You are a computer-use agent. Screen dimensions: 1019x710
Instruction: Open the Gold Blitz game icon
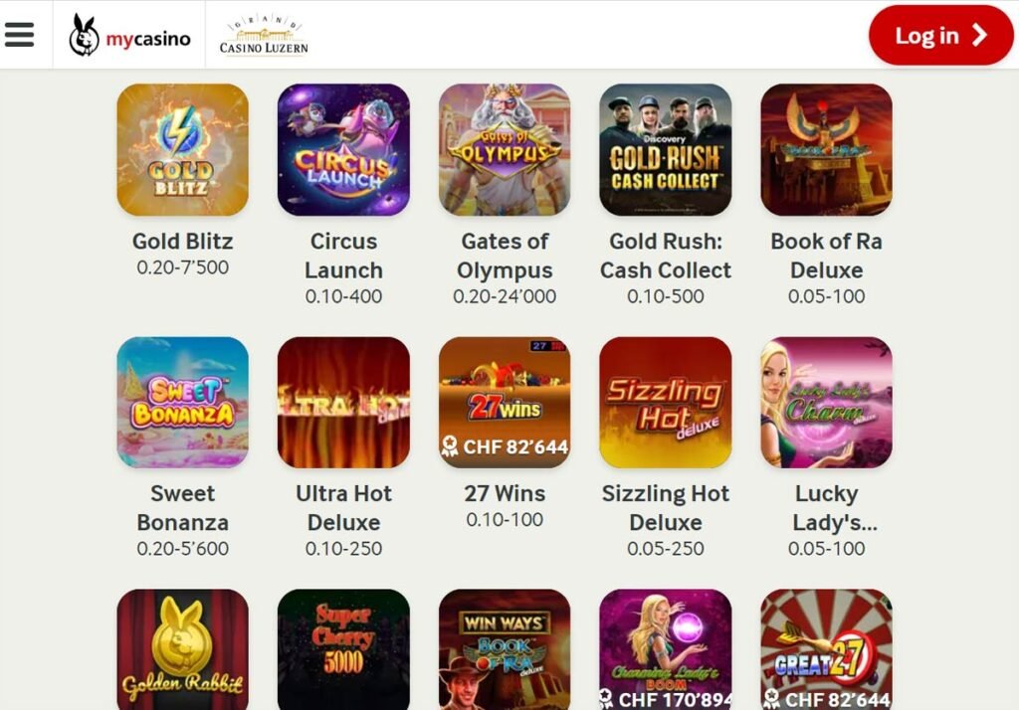(x=183, y=149)
